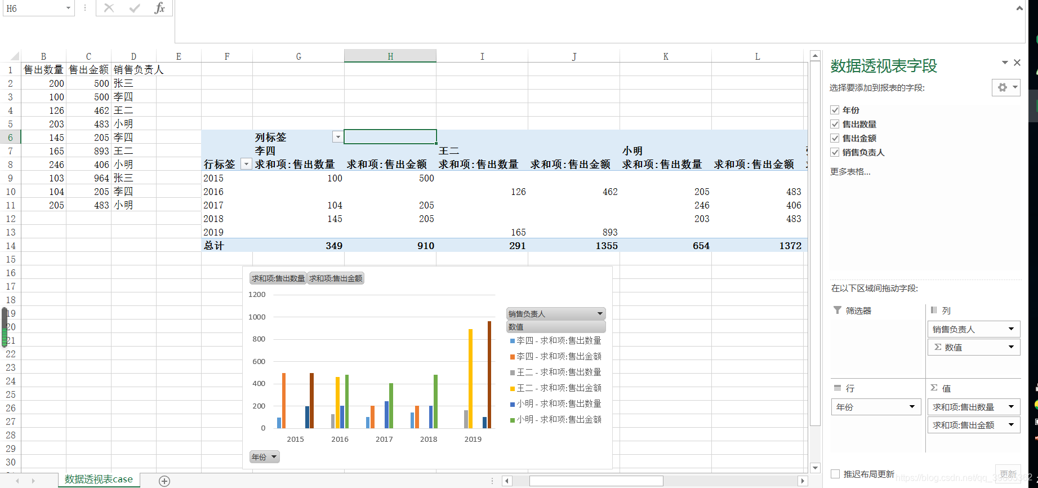Click vertical scrollbar up arrow
The image size is (1038, 488).
tap(815, 55)
